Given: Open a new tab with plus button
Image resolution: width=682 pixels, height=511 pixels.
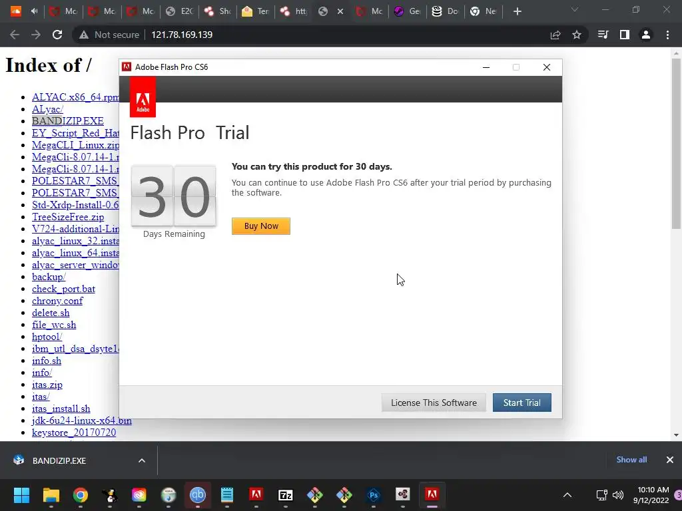Looking at the screenshot, I should click(517, 11).
